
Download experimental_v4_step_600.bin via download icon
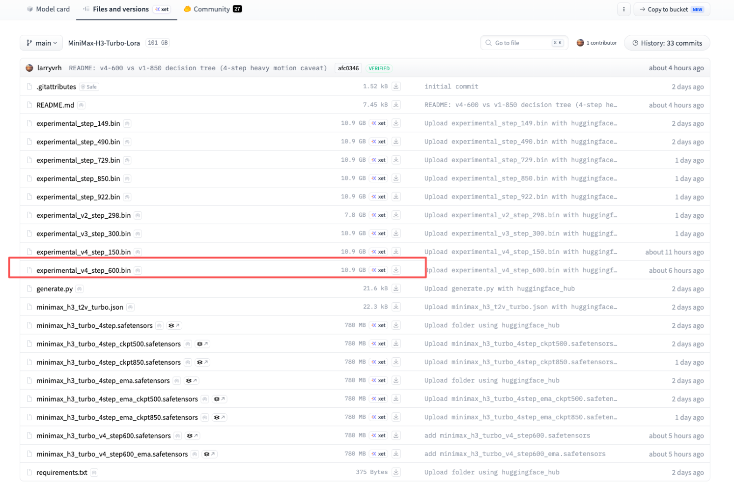396,270
